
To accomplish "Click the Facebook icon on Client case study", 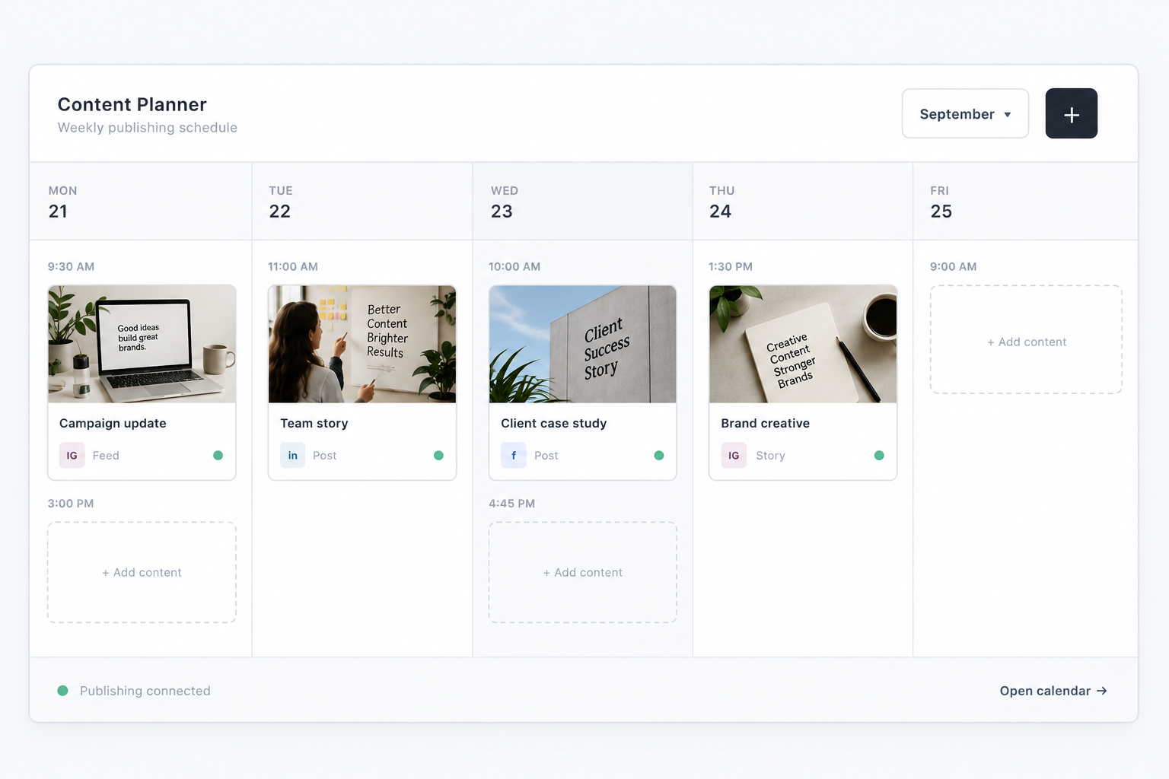I will [x=514, y=455].
